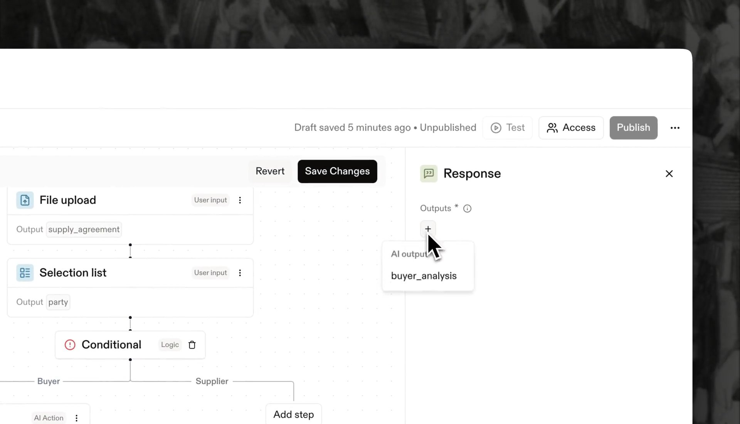Select the party output tag
Screen dimensions: 740x424
pos(58,302)
